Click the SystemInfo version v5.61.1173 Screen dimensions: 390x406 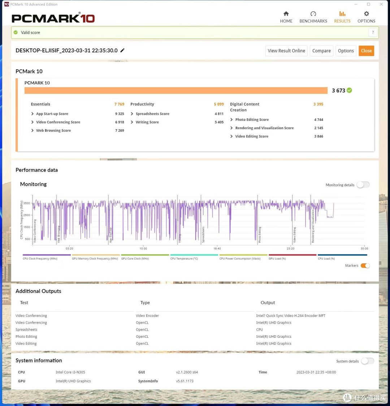pos(185,381)
